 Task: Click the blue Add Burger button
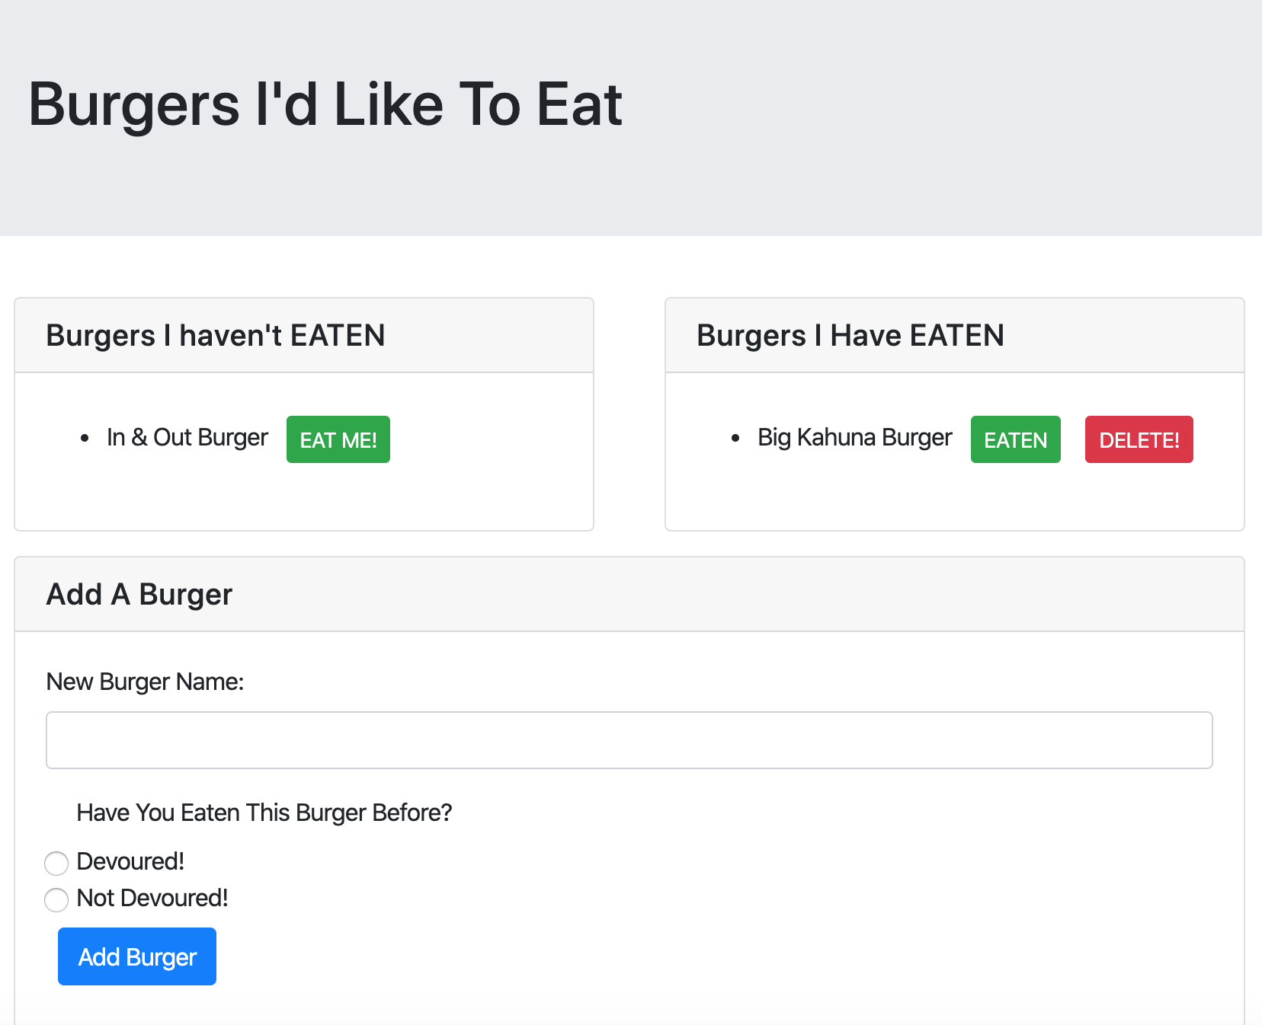pyautogui.click(x=136, y=956)
